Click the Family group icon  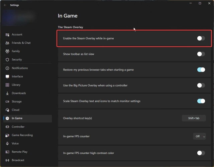pos(7,51)
